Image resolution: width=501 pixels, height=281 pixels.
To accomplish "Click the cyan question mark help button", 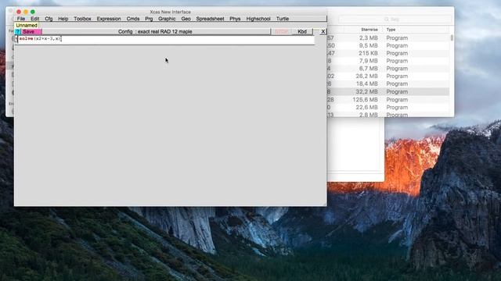I will (x=17, y=31).
